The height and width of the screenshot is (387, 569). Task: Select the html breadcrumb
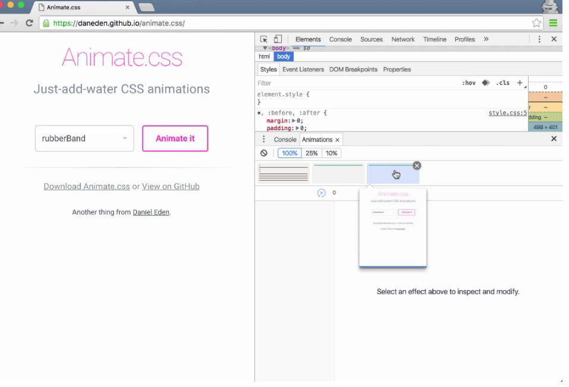pyautogui.click(x=264, y=56)
